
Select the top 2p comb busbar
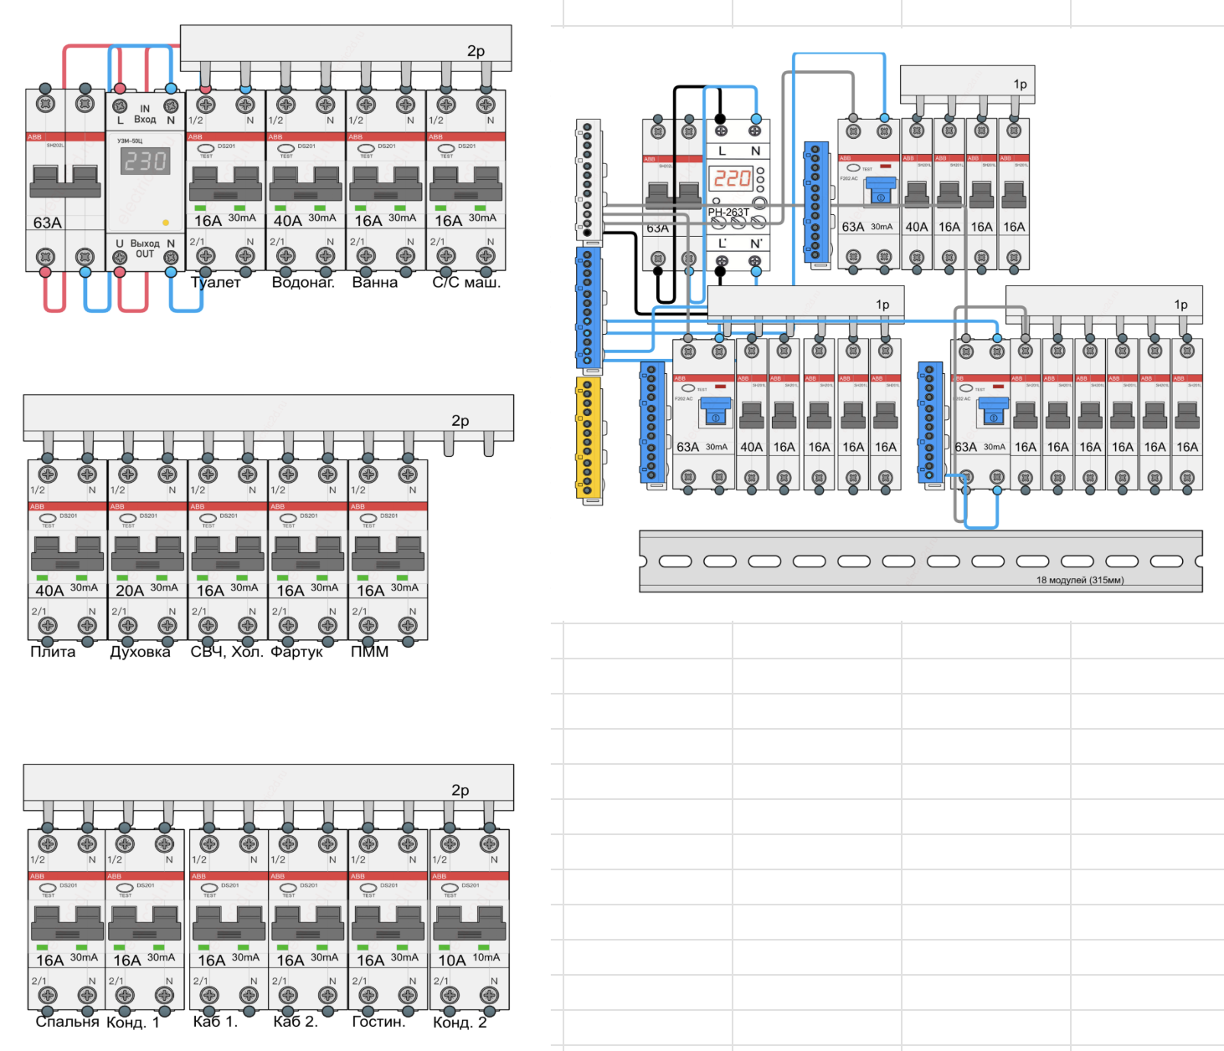point(346,48)
